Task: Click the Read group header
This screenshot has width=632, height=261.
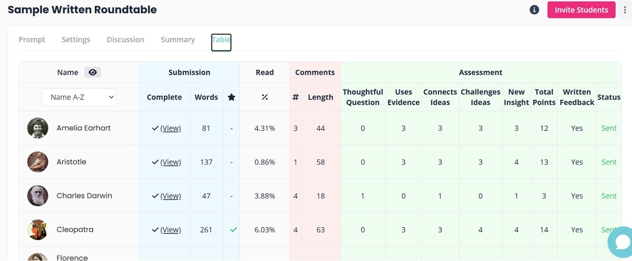Action: pyautogui.click(x=264, y=73)
